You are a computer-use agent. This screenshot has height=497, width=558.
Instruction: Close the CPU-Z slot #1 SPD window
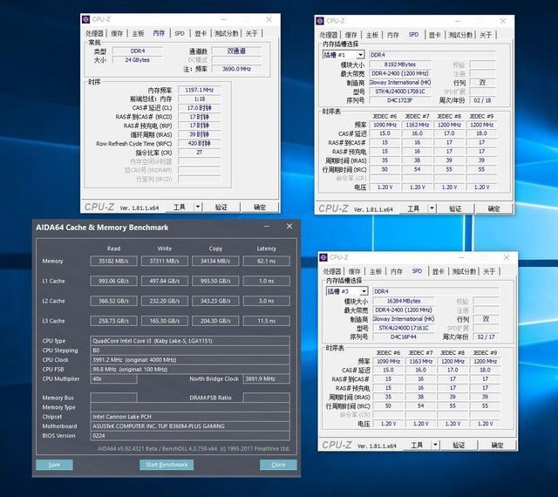tap(503, 21)
